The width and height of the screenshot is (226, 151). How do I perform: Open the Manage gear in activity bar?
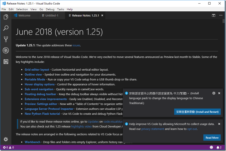pos(6,139)
